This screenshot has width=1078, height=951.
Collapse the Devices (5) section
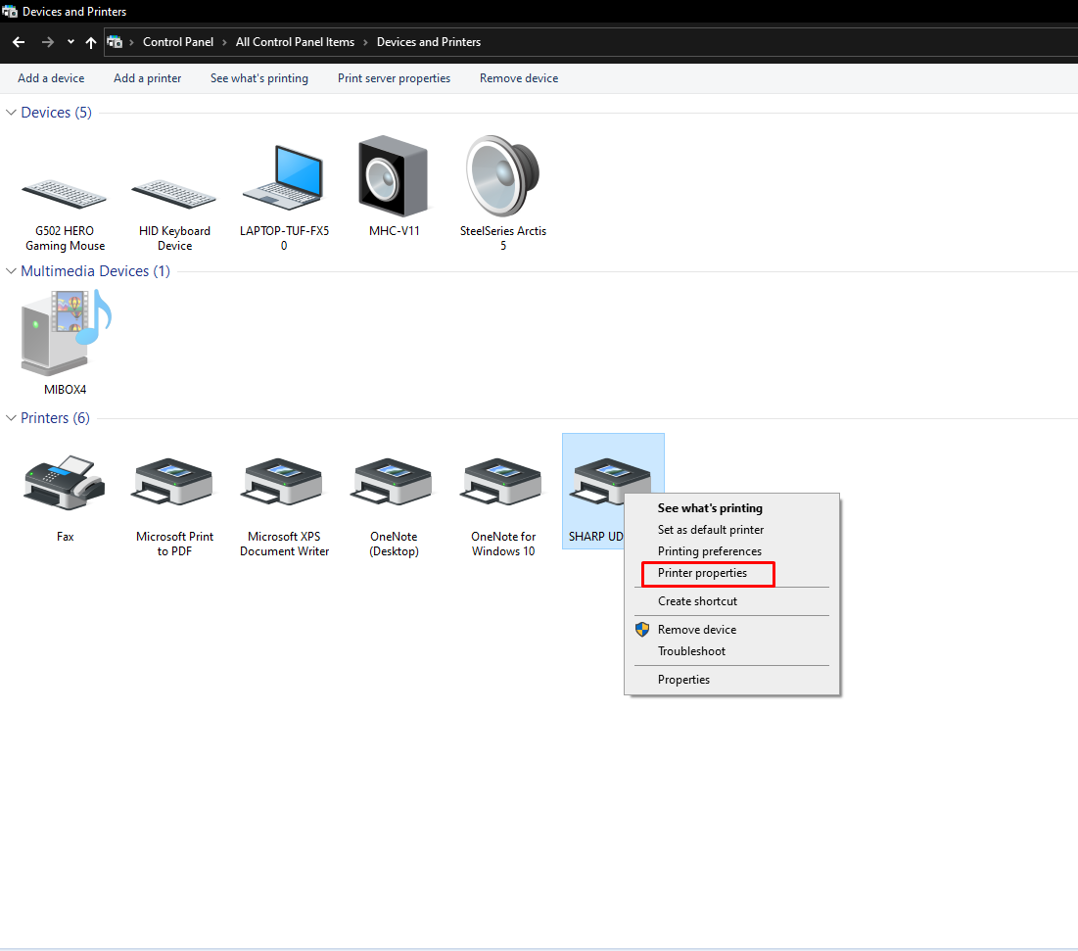point(10,112)
